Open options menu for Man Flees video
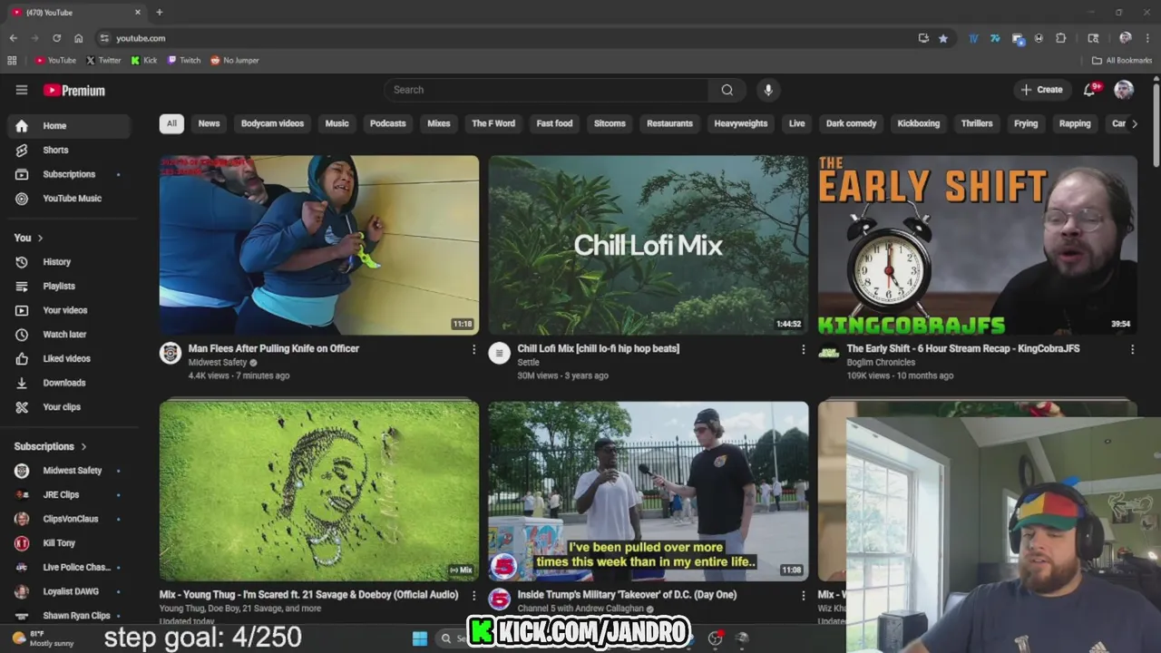This screenshot has height=653, width=1161. (473, 349)
